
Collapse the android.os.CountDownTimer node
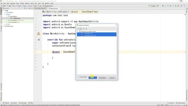coord(78,32)
